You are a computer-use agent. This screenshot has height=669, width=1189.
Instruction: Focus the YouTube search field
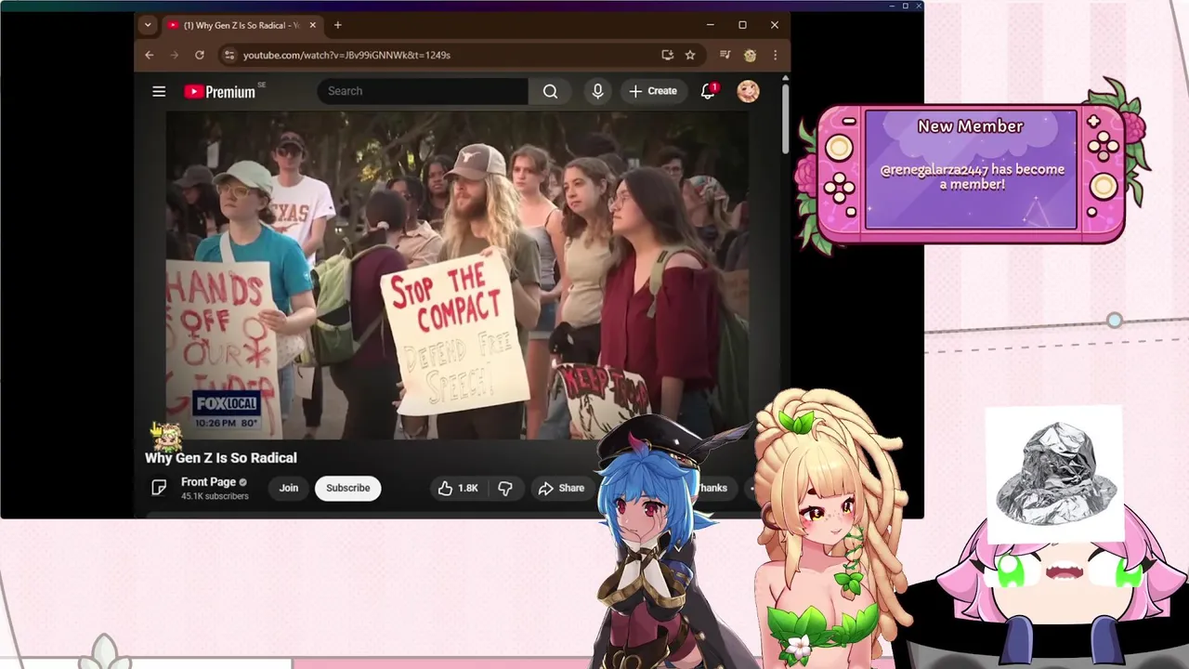423,91
